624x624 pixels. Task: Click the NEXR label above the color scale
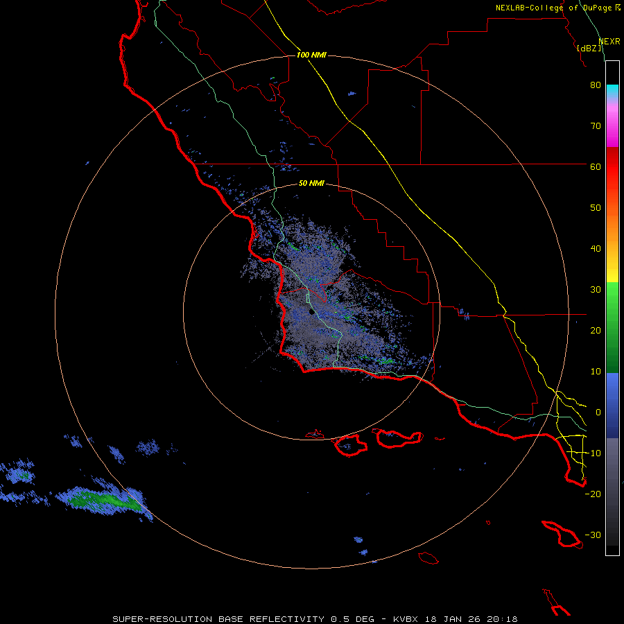609,42
